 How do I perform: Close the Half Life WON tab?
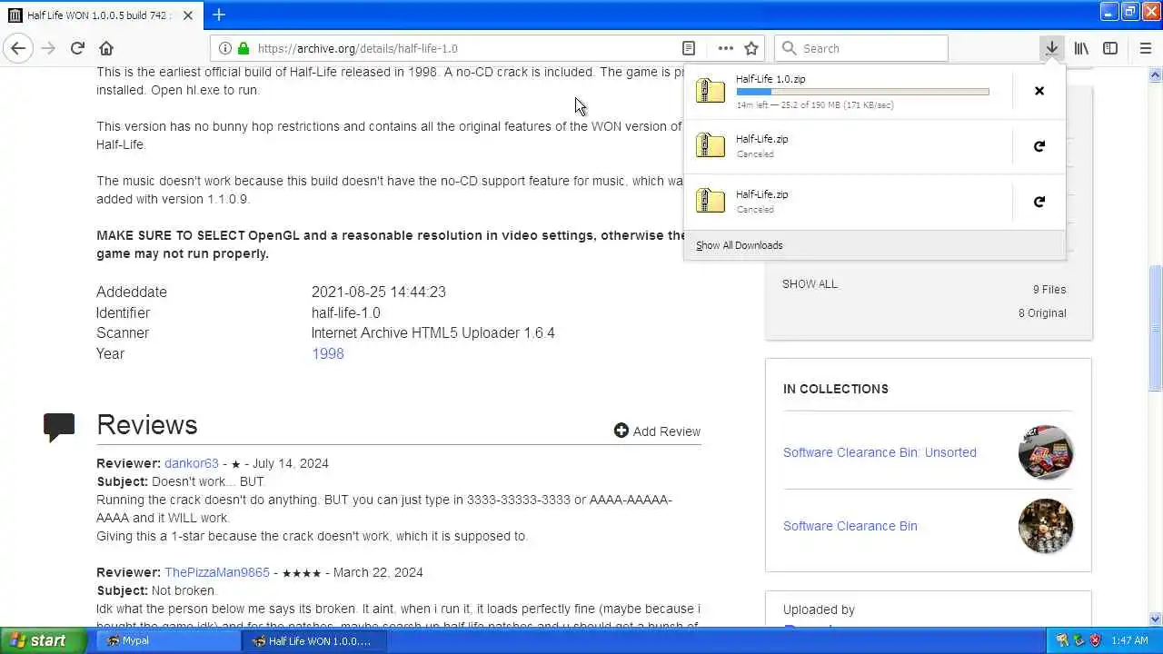pyautogui.click(x=188, y=15)
